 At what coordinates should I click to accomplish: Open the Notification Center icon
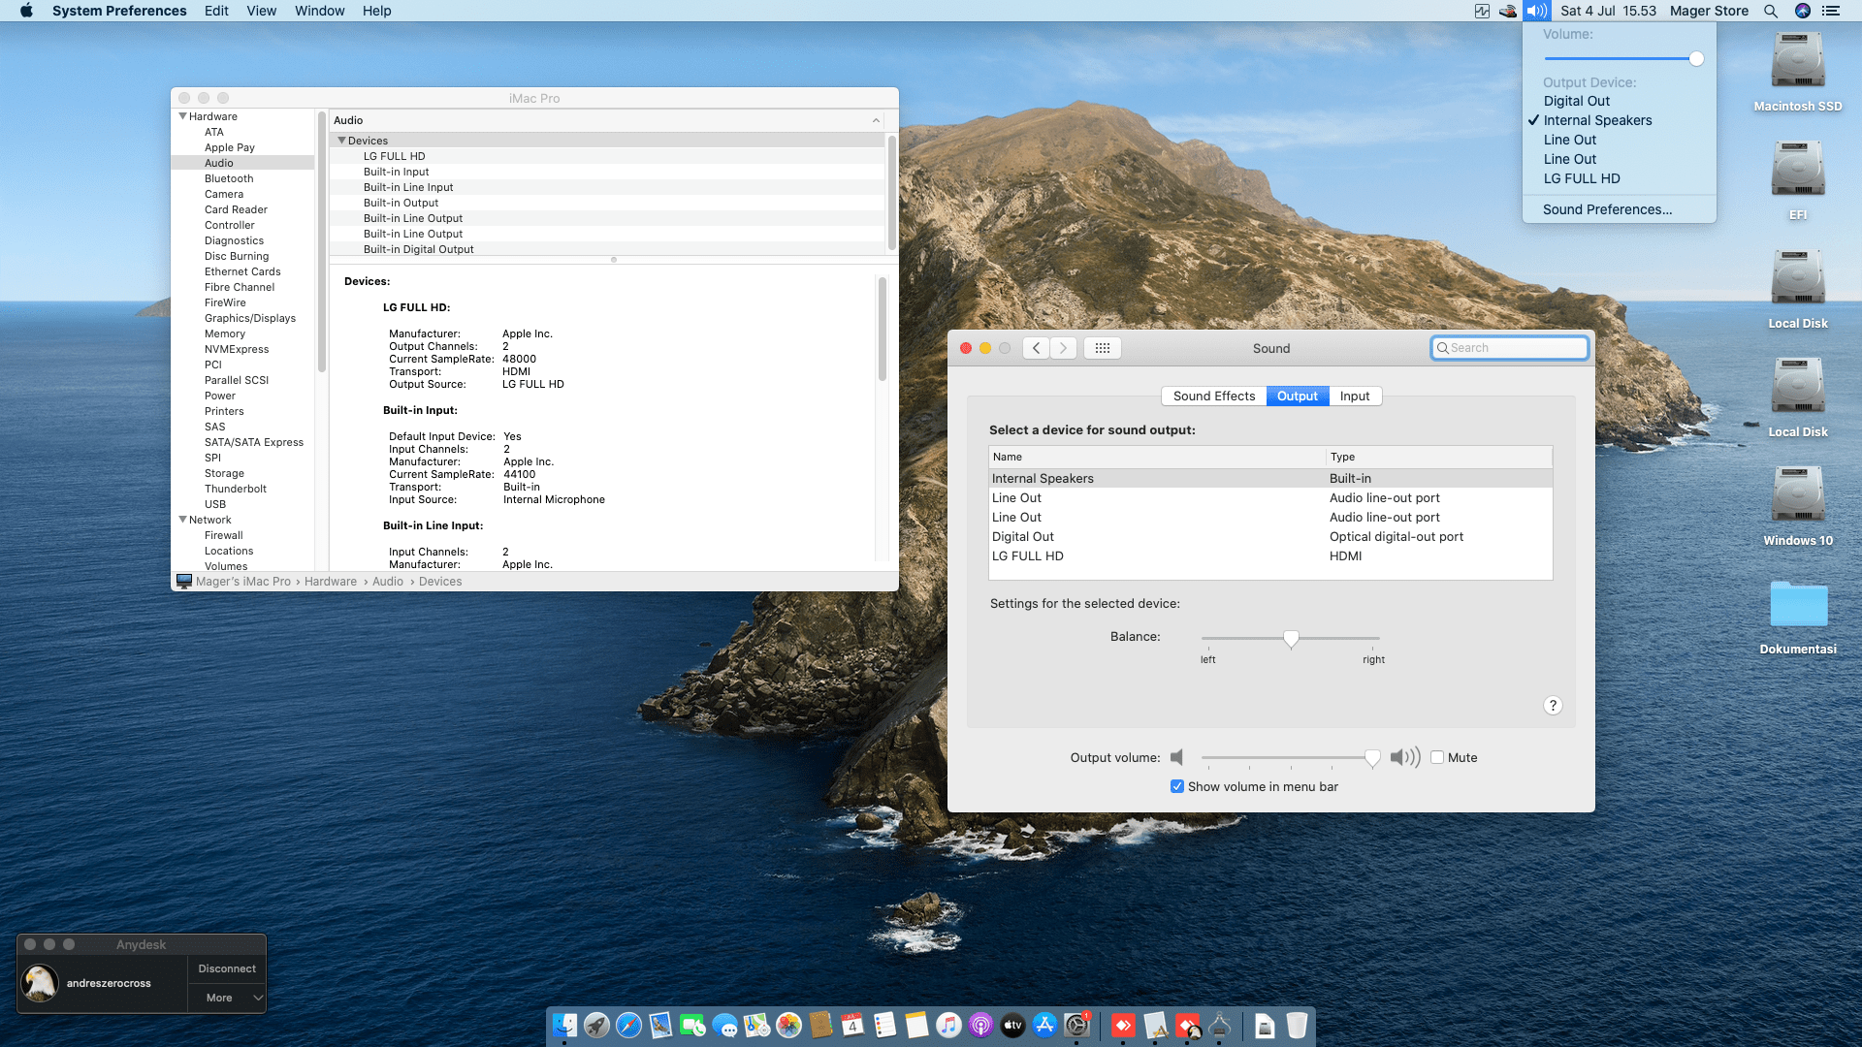point(1831,11)
